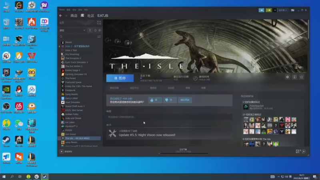The image size is (320, 180).
Task: Open the Steam menu in title bar
Action: (62, 10)
